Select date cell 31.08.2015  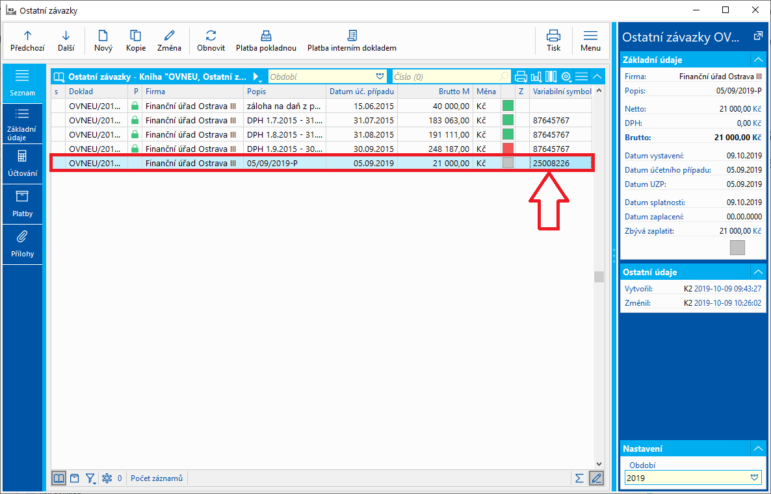[x=362, y=134]
